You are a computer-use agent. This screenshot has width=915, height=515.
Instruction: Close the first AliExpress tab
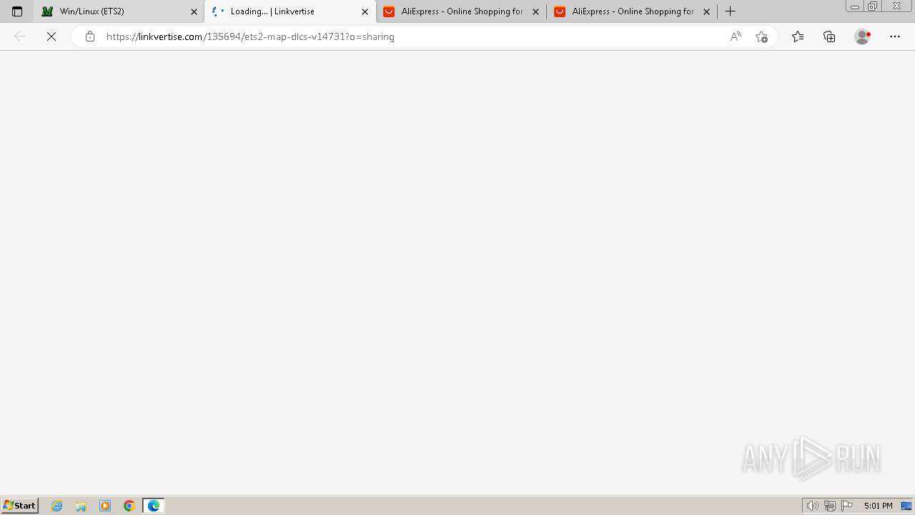point(535,11)
